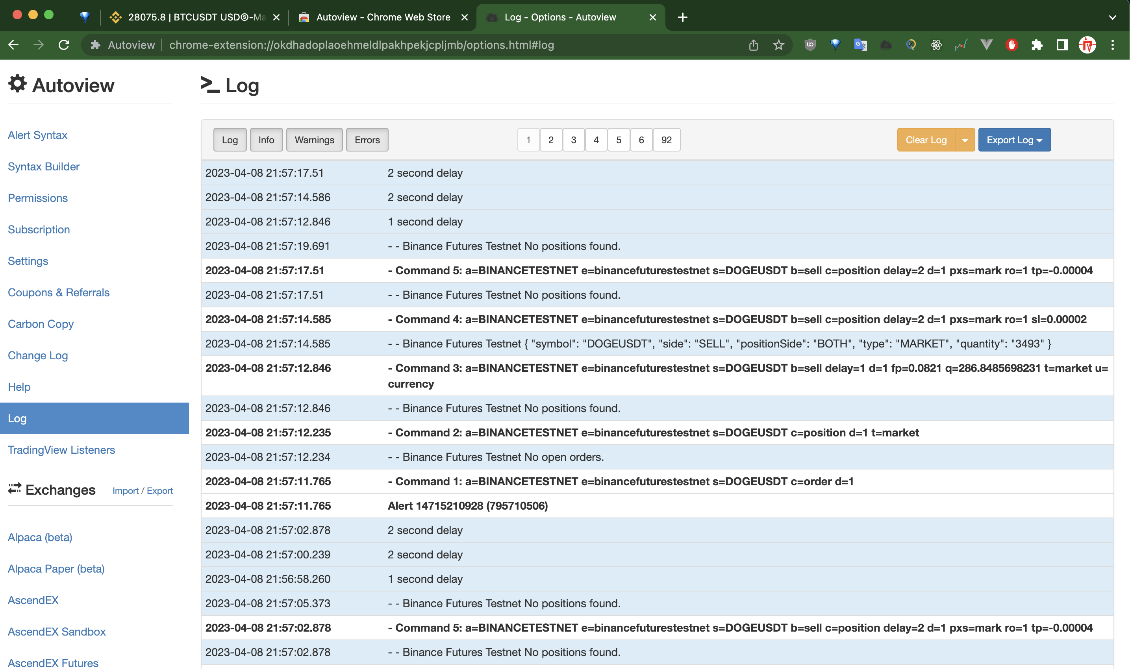Open the Help page
The image size is (1130, 669).
click(19, 387)
